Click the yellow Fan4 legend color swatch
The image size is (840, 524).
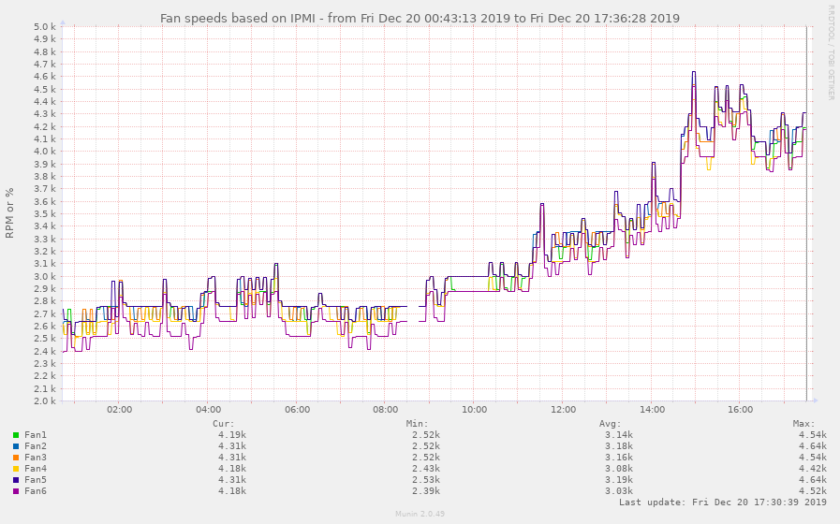pos(16,469)
